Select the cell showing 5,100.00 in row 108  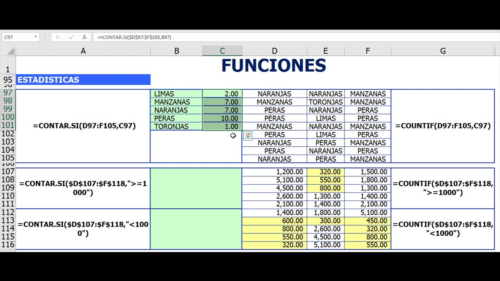click(275, 180)
